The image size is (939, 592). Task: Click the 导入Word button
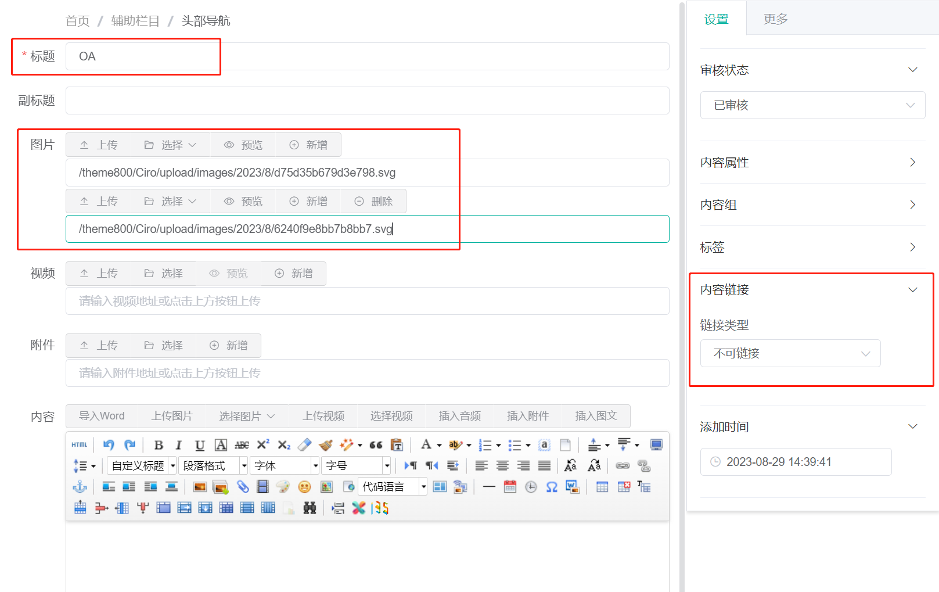pyautogui.click(x=102, y=416)
